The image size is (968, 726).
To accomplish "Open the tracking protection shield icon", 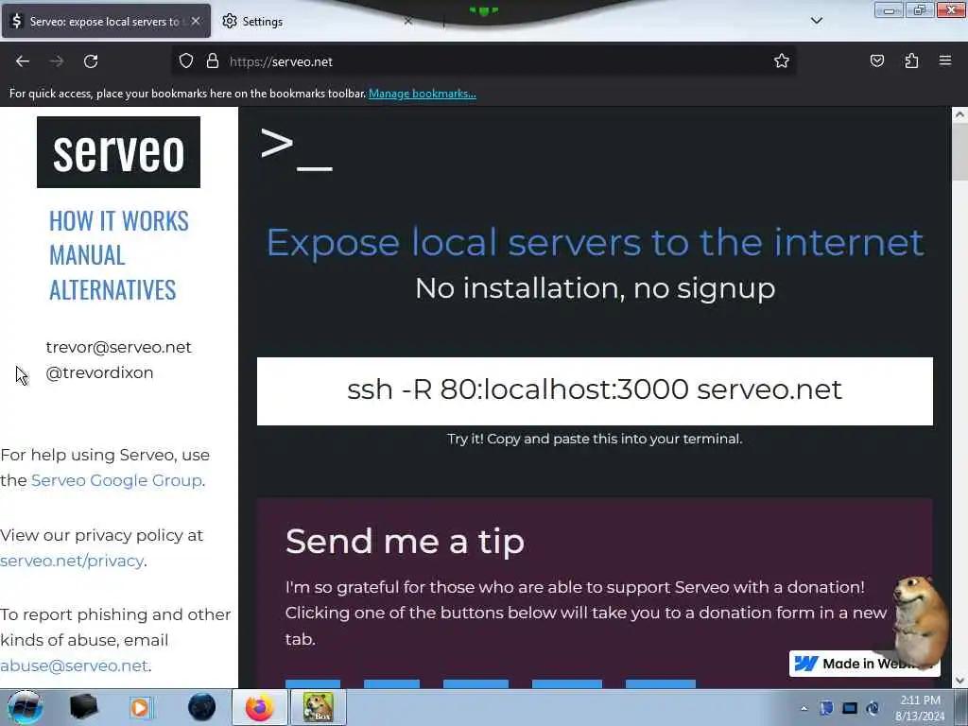I will click(x=186, y=61).
